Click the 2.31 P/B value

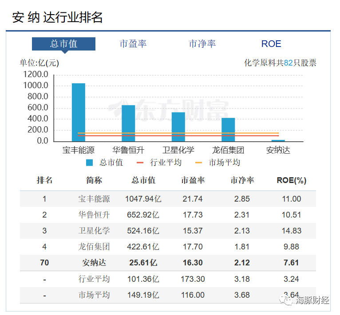tap(242, 215)
